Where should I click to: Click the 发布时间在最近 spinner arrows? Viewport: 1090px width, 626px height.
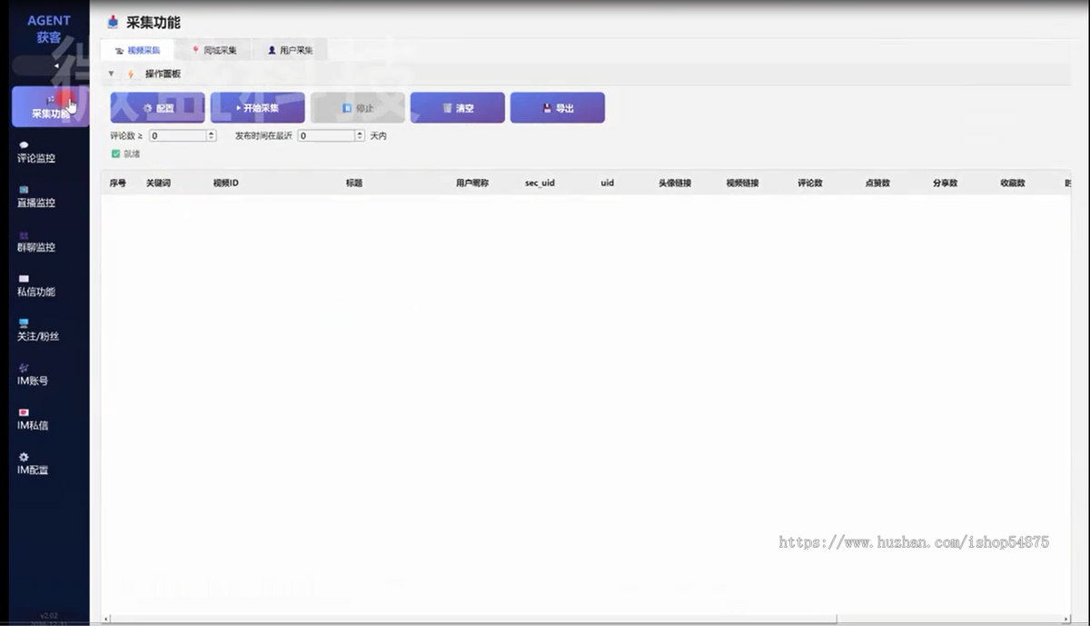pyautogui.click(x=360, y=135)
